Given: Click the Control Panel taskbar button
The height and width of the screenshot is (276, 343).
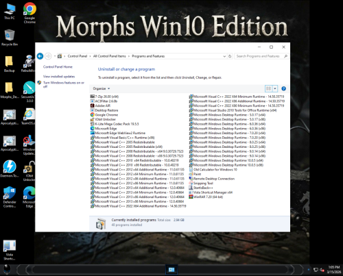Looking at the screenshot, I should point(171,270).
